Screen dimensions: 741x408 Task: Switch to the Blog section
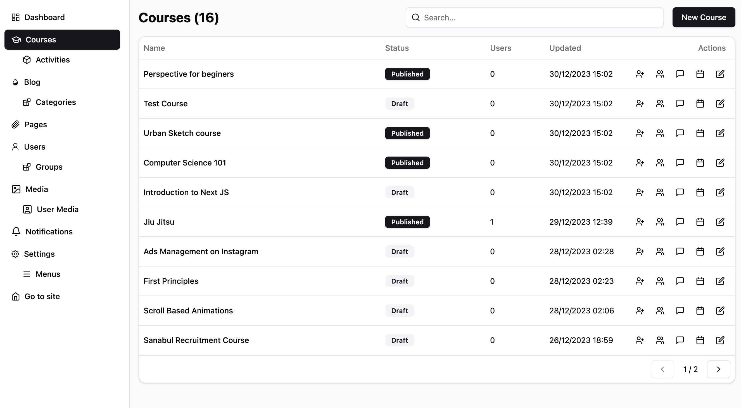click(x=32, y=82)
